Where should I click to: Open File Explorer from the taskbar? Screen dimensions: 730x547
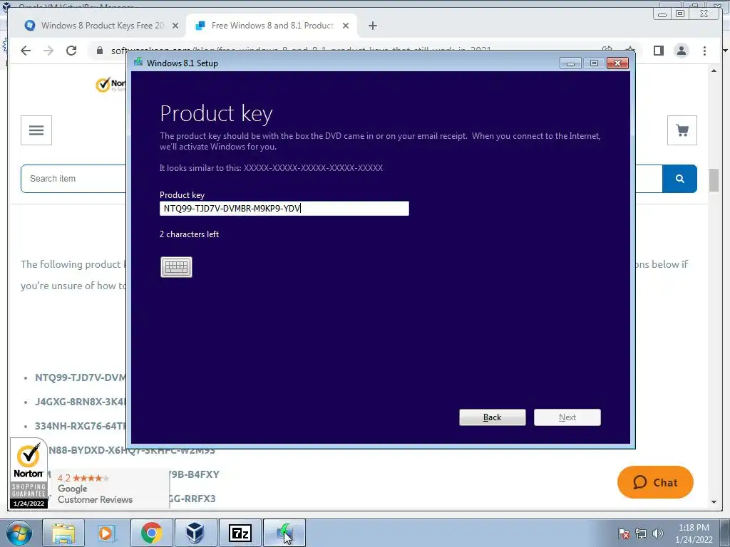tap(63, 533)
